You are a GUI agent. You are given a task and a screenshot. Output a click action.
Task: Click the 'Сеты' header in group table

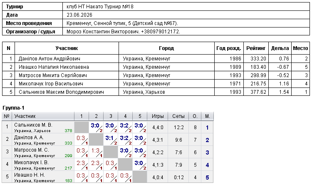tap(178, 116)
